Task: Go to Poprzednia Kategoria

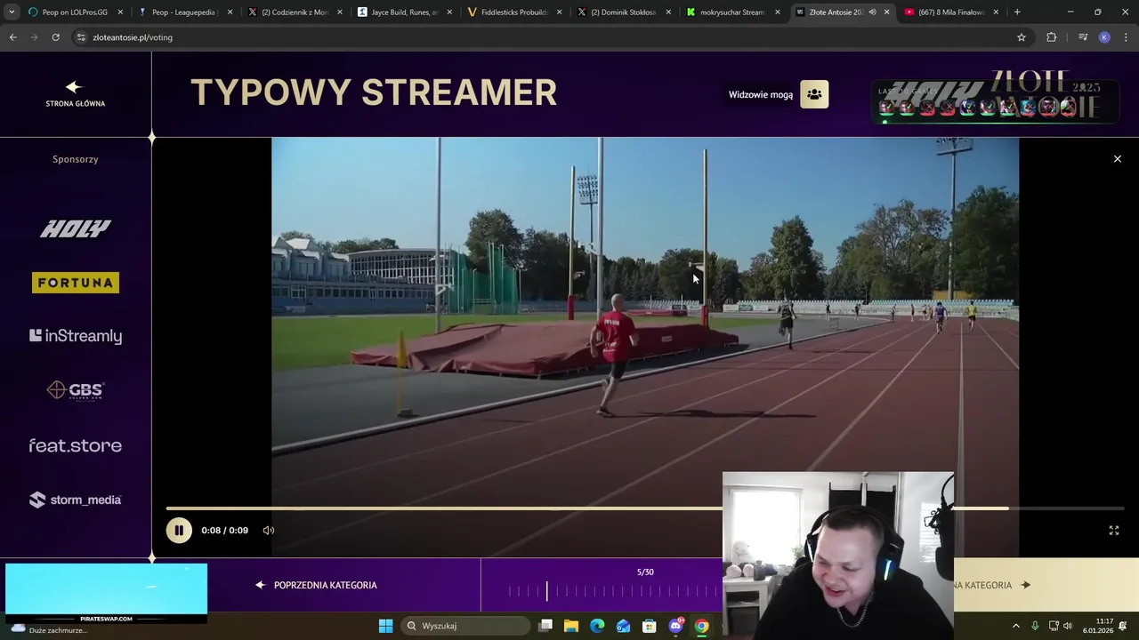Action: point(317,585)
